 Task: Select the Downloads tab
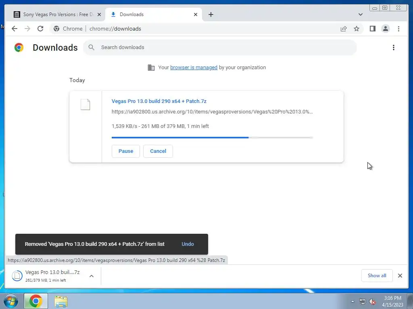pos(154,14)
